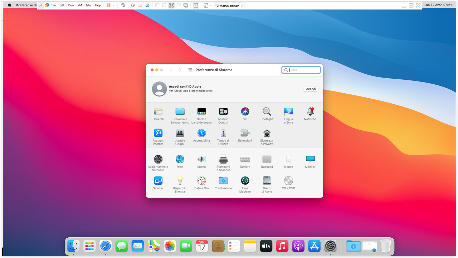Show all preferences grid button
This screenshot has width=458, height=258.
190,70
